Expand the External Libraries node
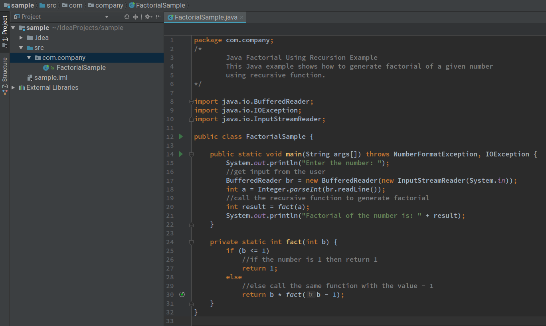Screen dimensions: 546x326 click(13, 87)
